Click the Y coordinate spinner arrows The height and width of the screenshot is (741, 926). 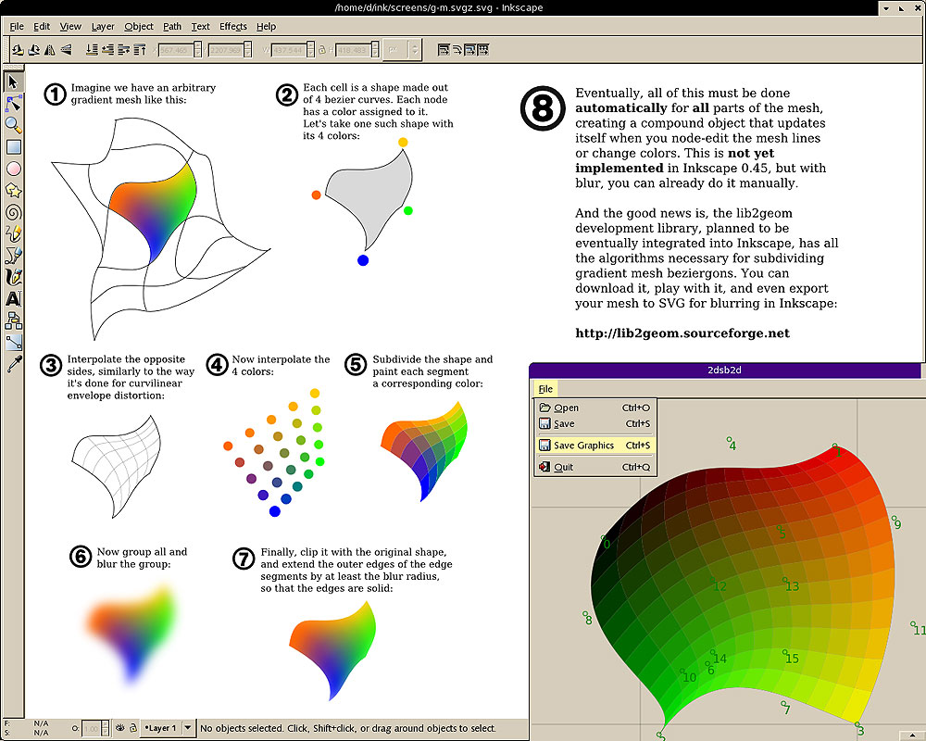248,50
